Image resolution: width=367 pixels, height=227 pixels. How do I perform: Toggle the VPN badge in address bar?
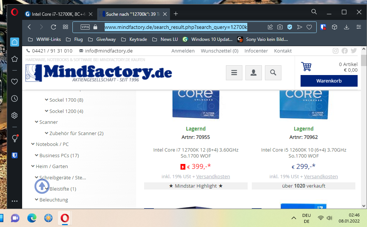click(85, 27)
